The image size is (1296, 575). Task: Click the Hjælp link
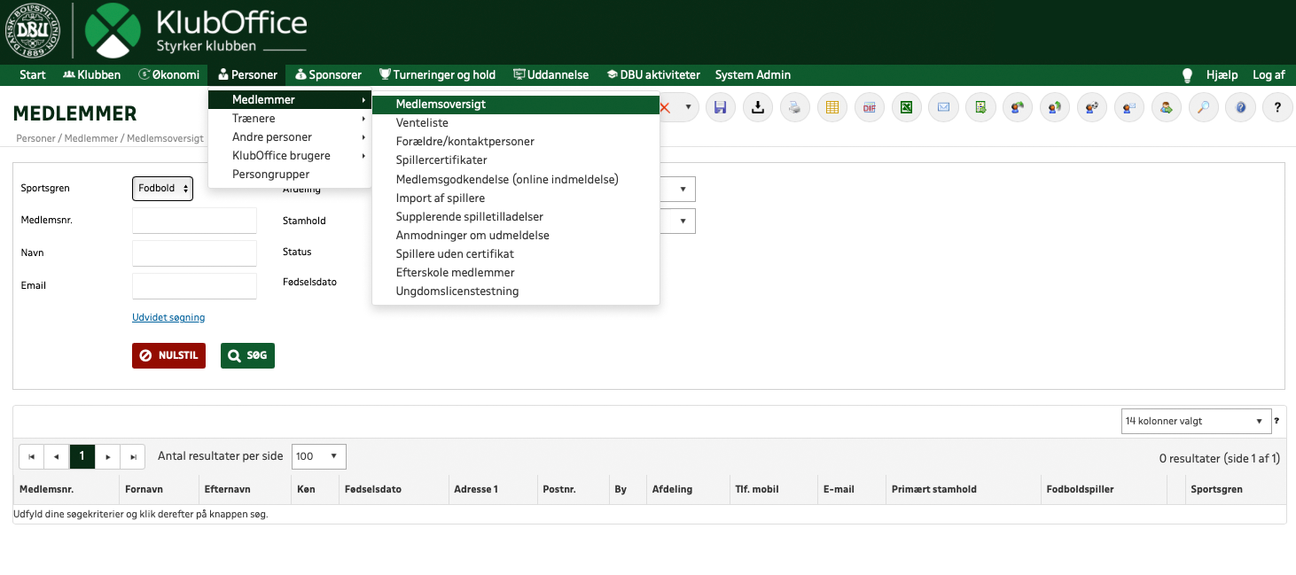1222,75
